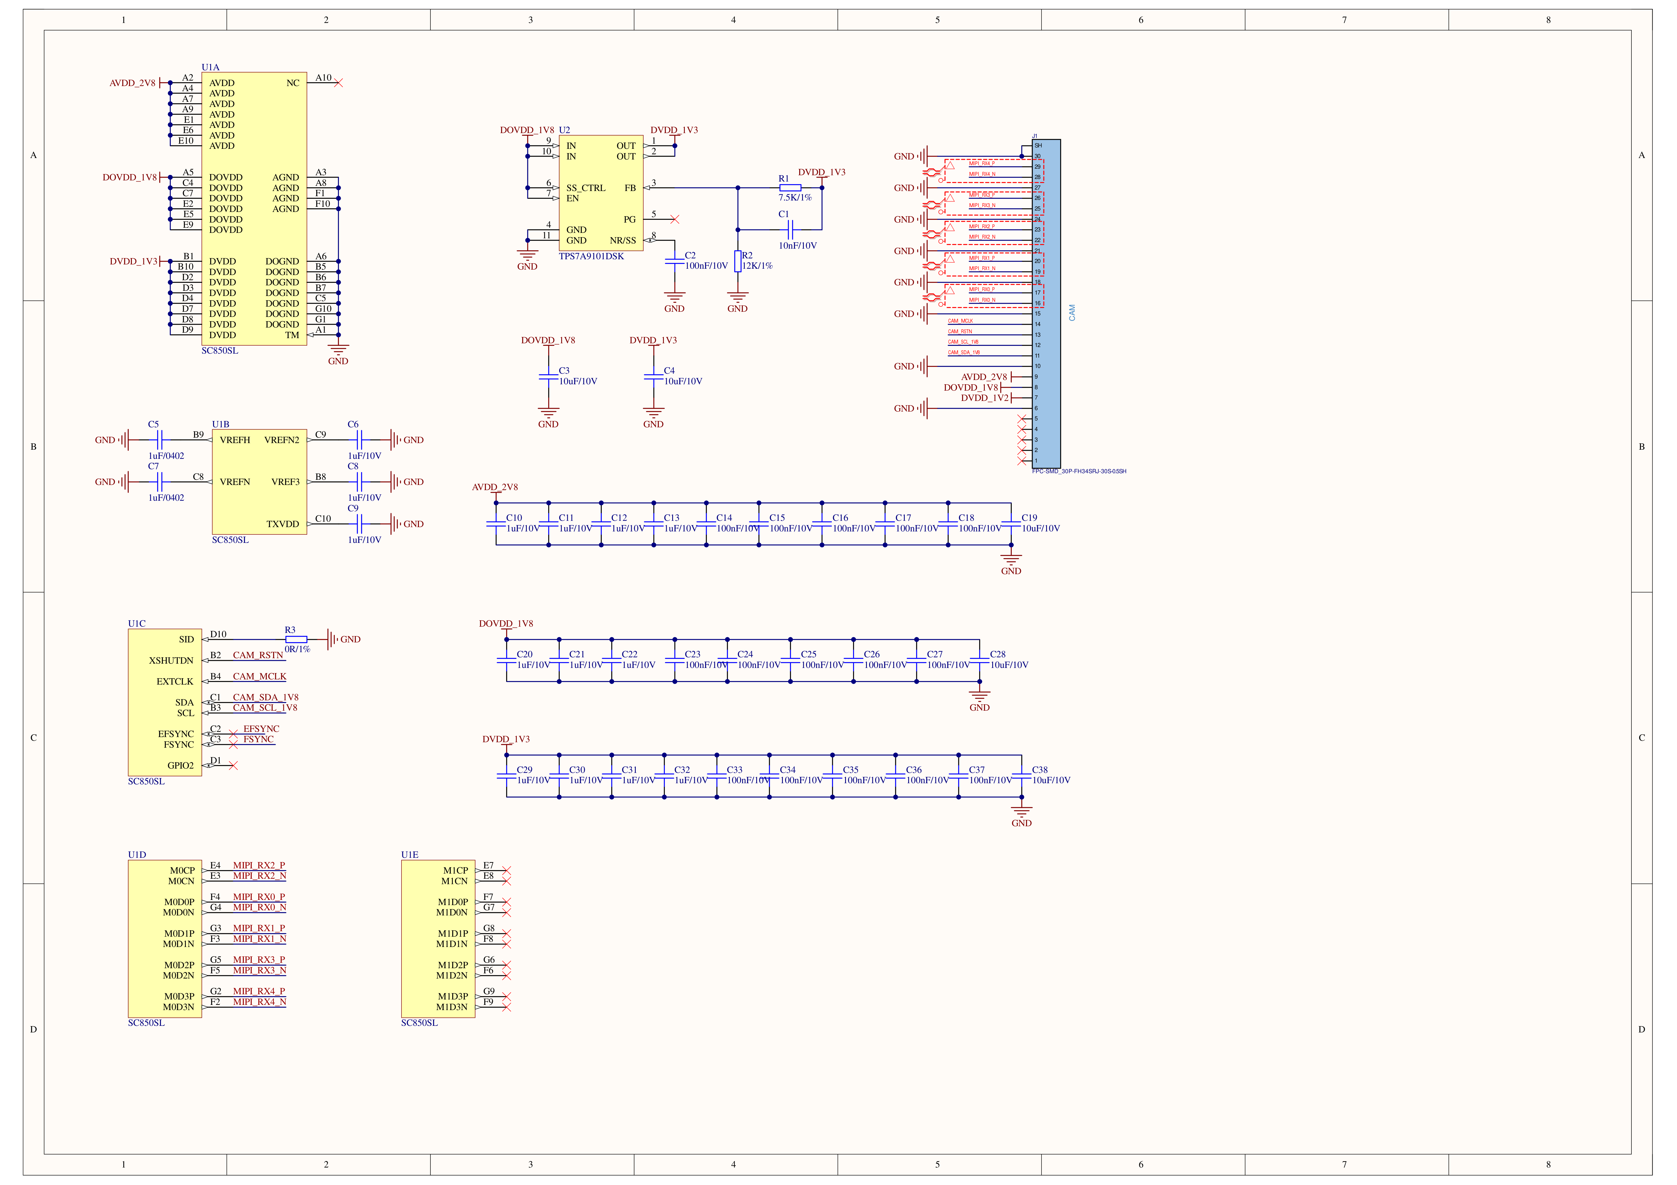Select the GPIO2 pin name on U1C
The image size is (1677, 1185).
coord(180,766)
